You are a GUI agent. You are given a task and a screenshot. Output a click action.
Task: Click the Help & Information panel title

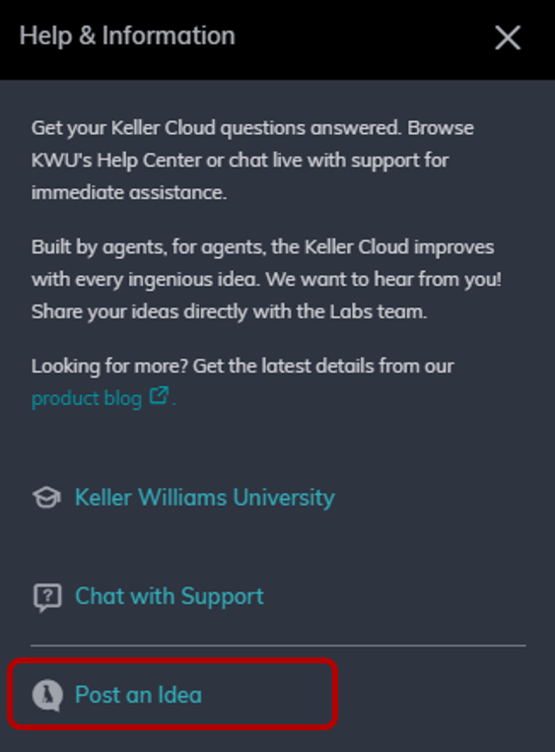[x=127, y=35]
